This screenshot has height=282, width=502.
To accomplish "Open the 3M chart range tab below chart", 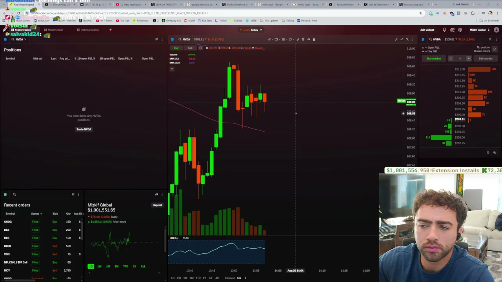I will [191, 278].
